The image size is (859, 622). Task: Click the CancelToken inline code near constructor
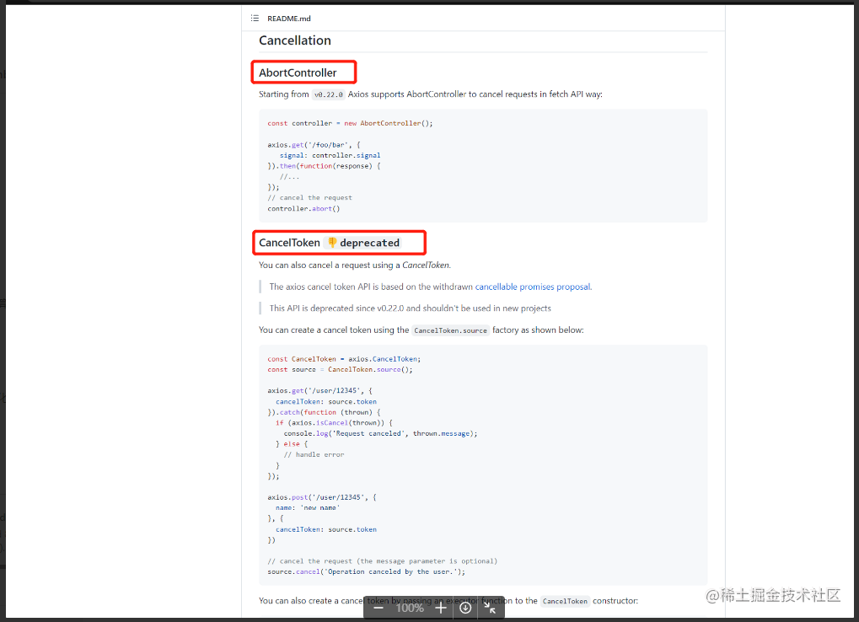coord(565,601)
